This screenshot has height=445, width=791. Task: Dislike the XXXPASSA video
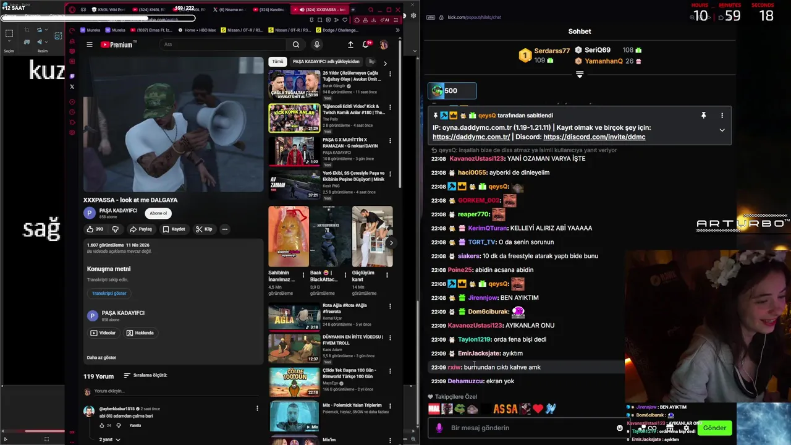(x=115, y=229)
